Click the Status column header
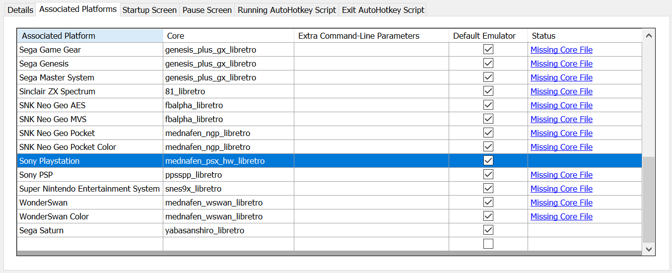The height and width of the screenshot is (273, 672). (585, 36)
